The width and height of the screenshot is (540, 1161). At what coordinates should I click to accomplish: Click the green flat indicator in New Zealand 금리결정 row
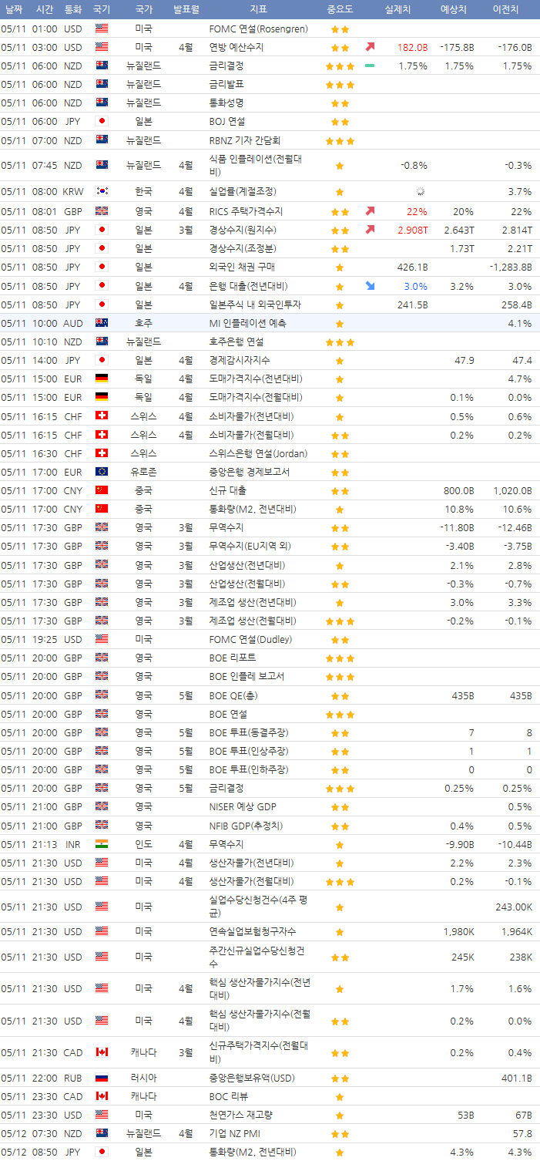pos(371,66)
